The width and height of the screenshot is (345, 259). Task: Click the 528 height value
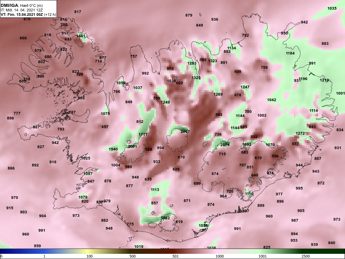click(80, 74)
